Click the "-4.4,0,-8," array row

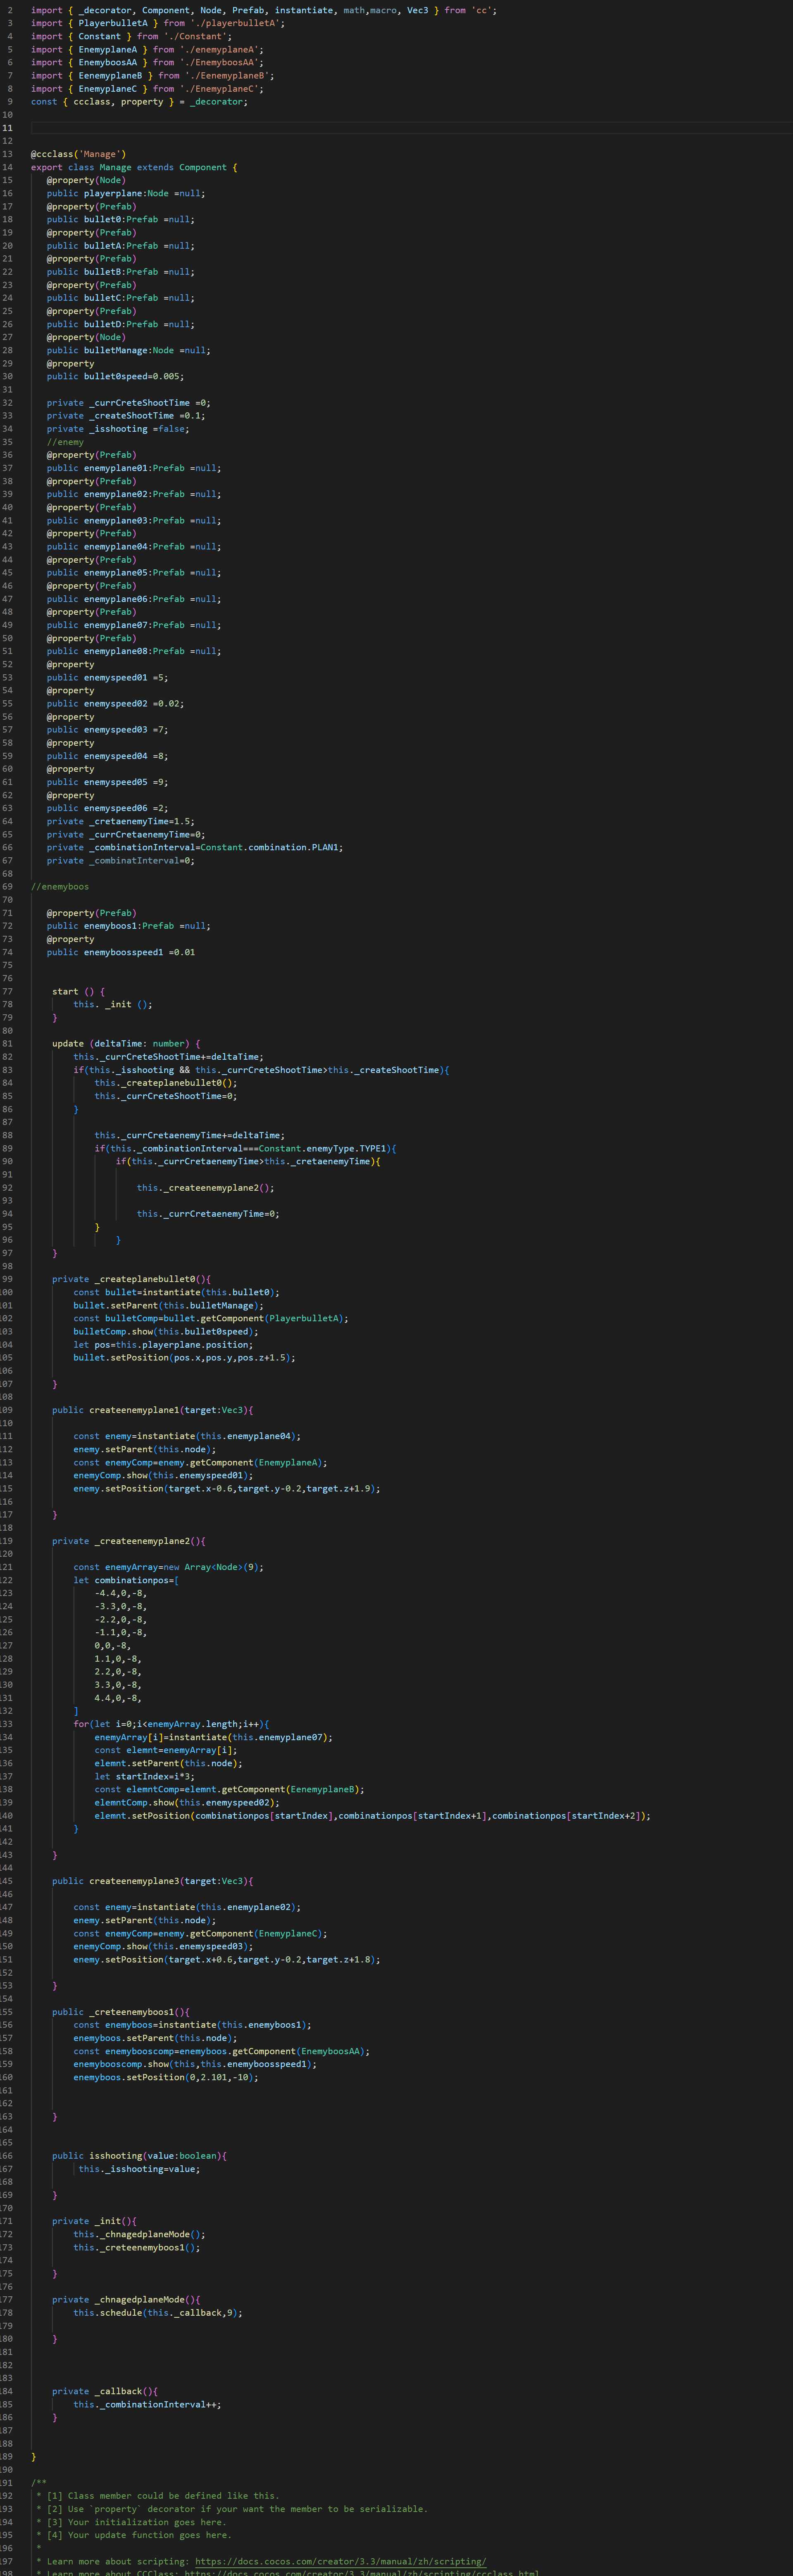121,1593
